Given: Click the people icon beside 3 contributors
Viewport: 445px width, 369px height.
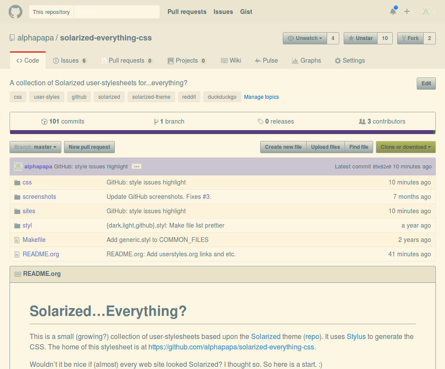Looking at the screenshot, I should pyautogui.click(x=362, y=121).
